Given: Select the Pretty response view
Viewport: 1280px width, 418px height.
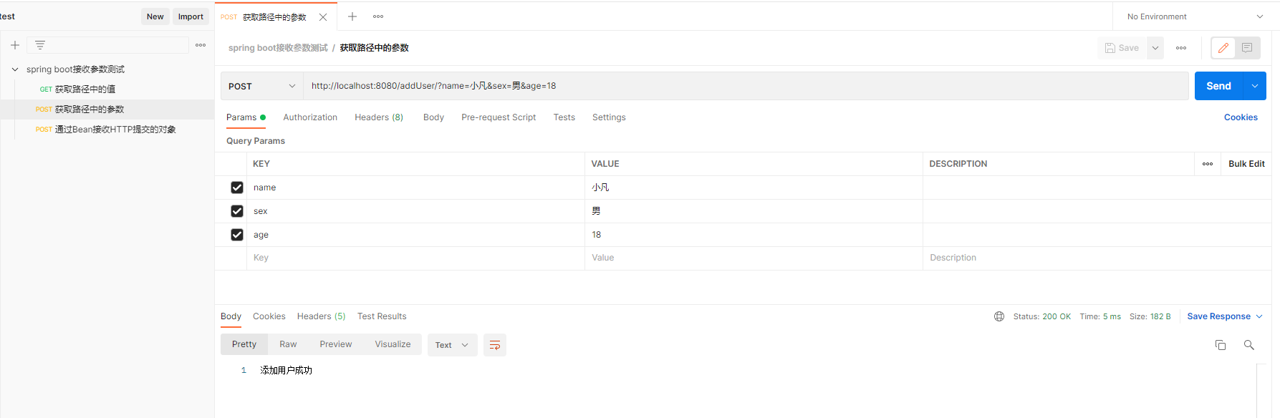Looking at the screenshot, I should coord(244,344).
